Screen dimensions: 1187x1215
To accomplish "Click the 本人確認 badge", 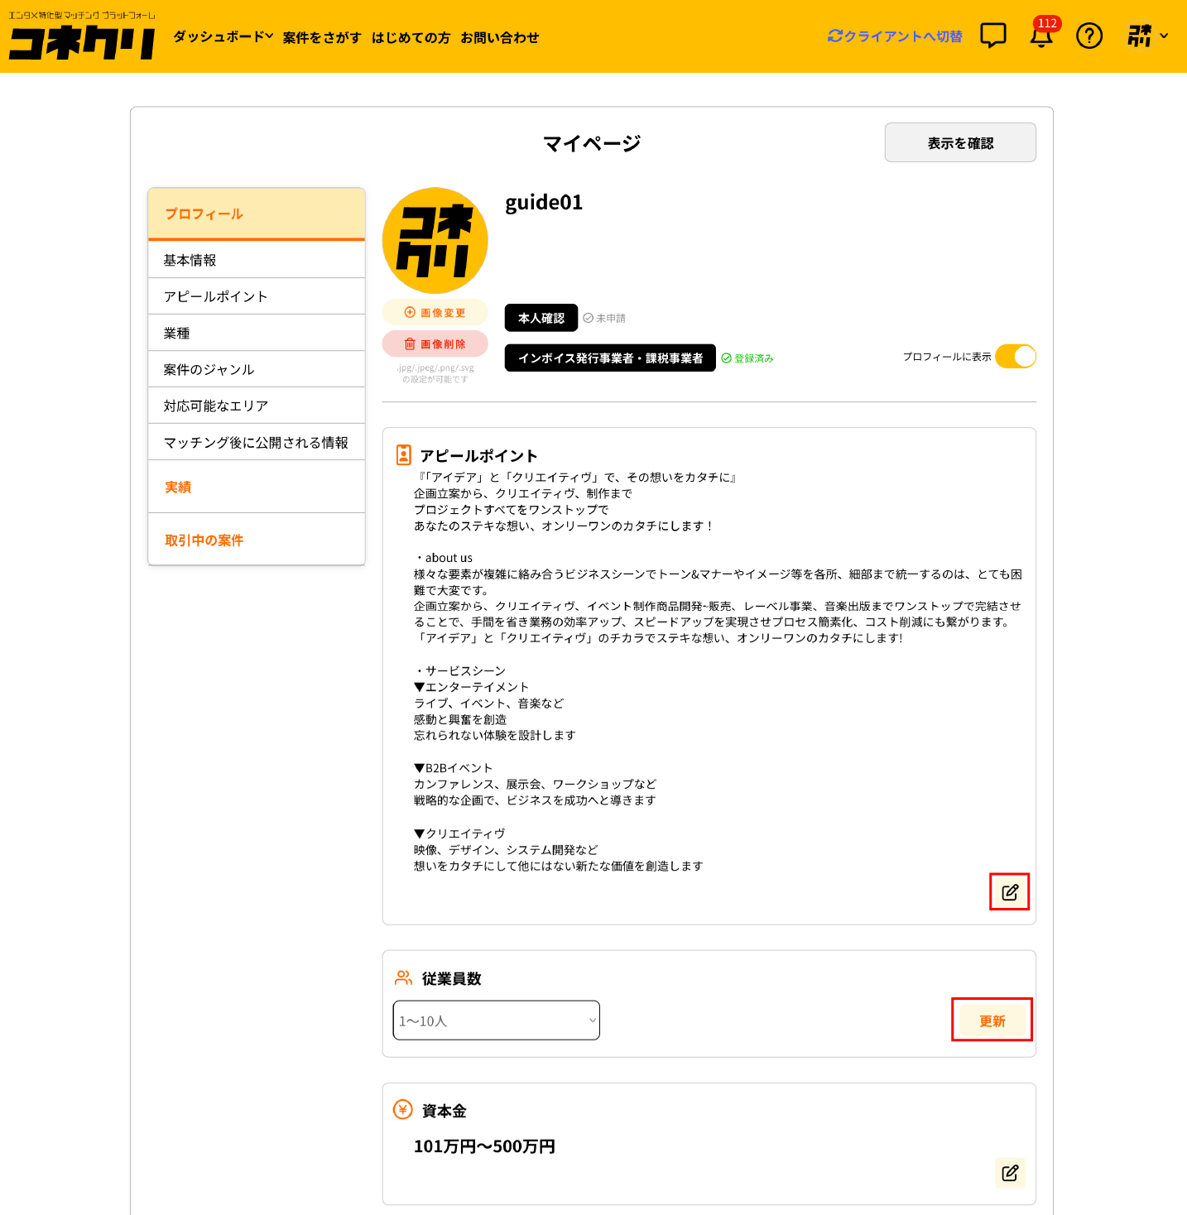I will pos(541,318).
